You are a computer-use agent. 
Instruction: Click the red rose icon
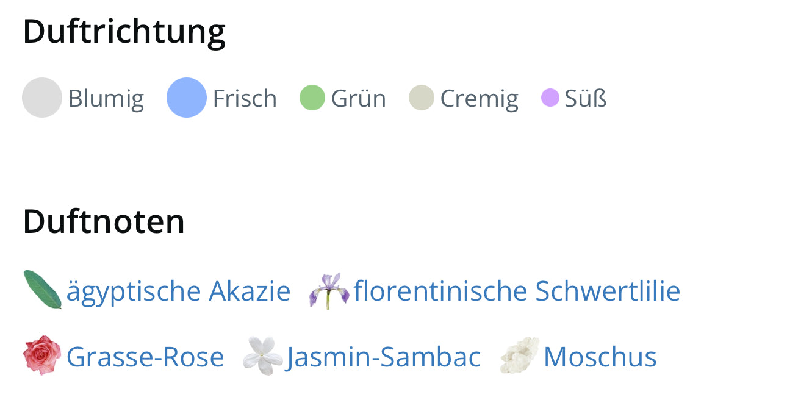[x=42, y=355]
